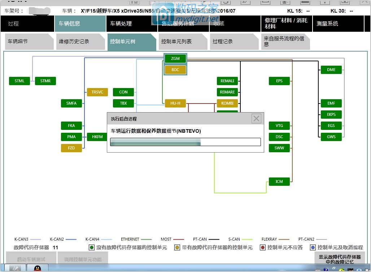Image resolution: width=371 pixels, height=272 pixels.
Task: Open the HU-H head unit node
Action: (x=175, y=103)
